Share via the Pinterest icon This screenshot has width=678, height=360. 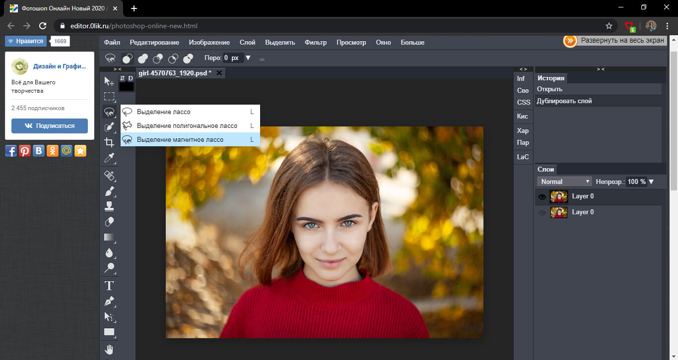[x=25, y=151]
